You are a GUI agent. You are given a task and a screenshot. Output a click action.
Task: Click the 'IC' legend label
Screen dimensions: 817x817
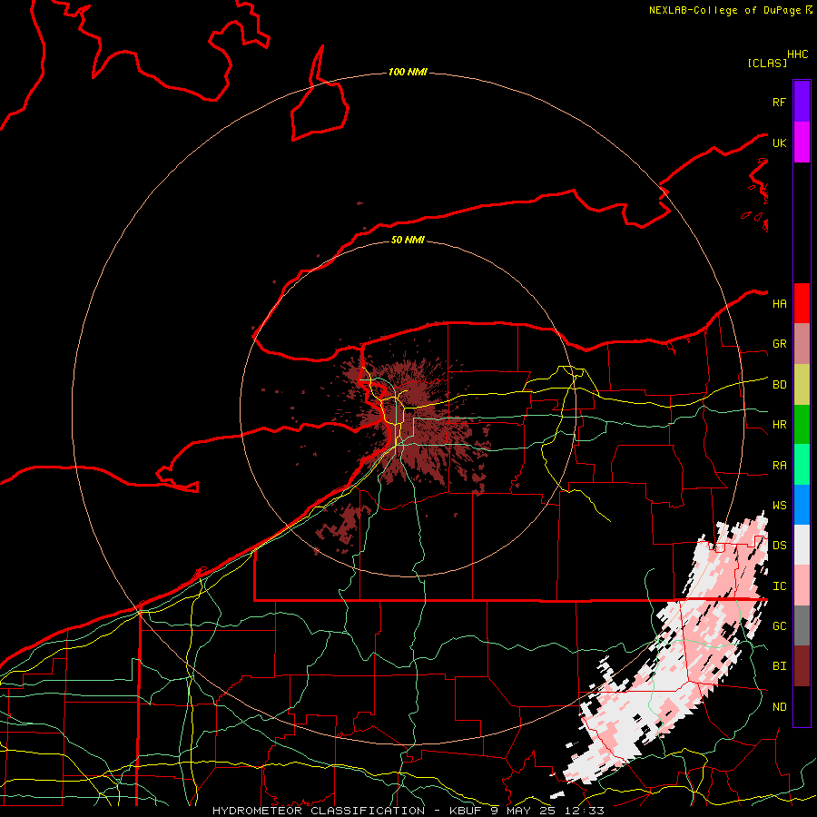click(780, 586)
